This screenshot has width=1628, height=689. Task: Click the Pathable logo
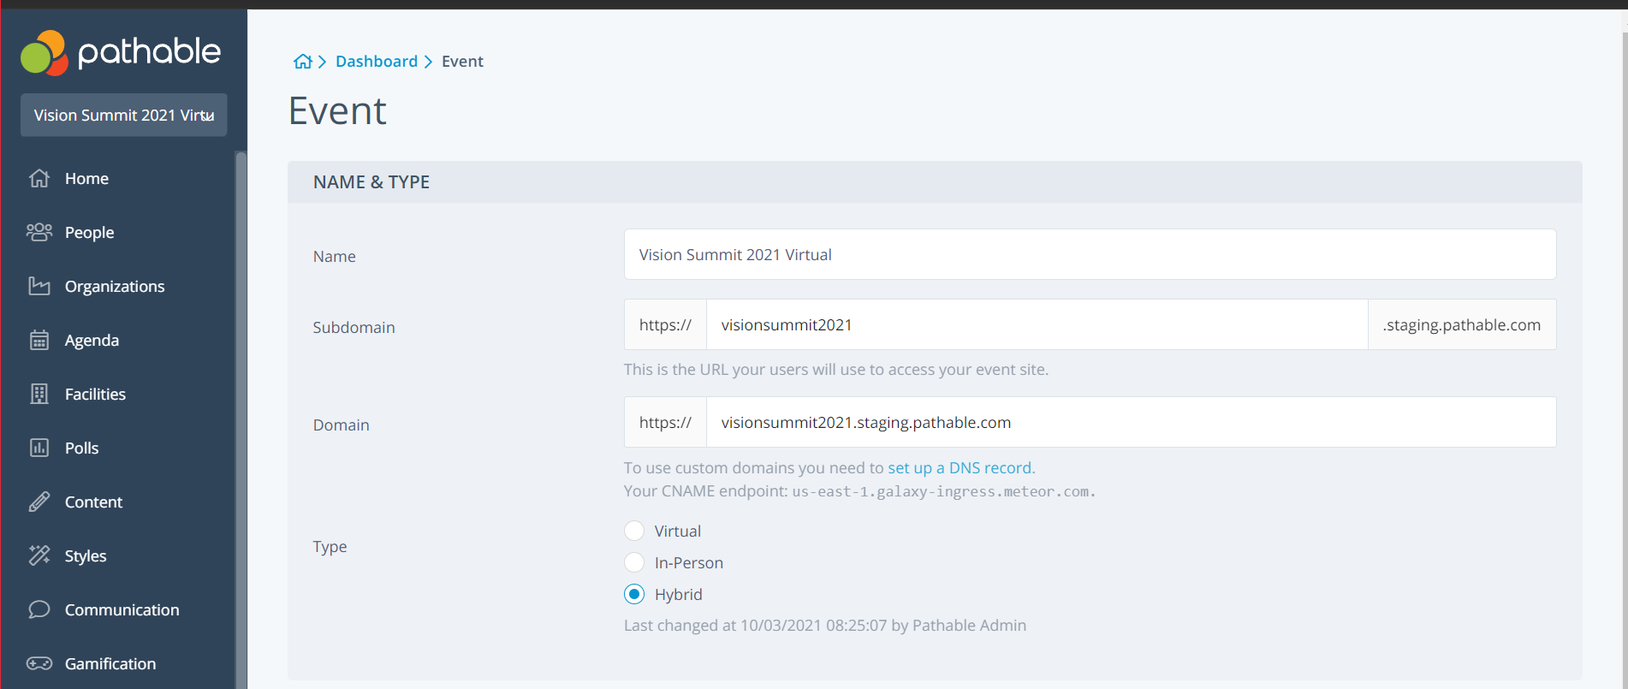(121, 52)
